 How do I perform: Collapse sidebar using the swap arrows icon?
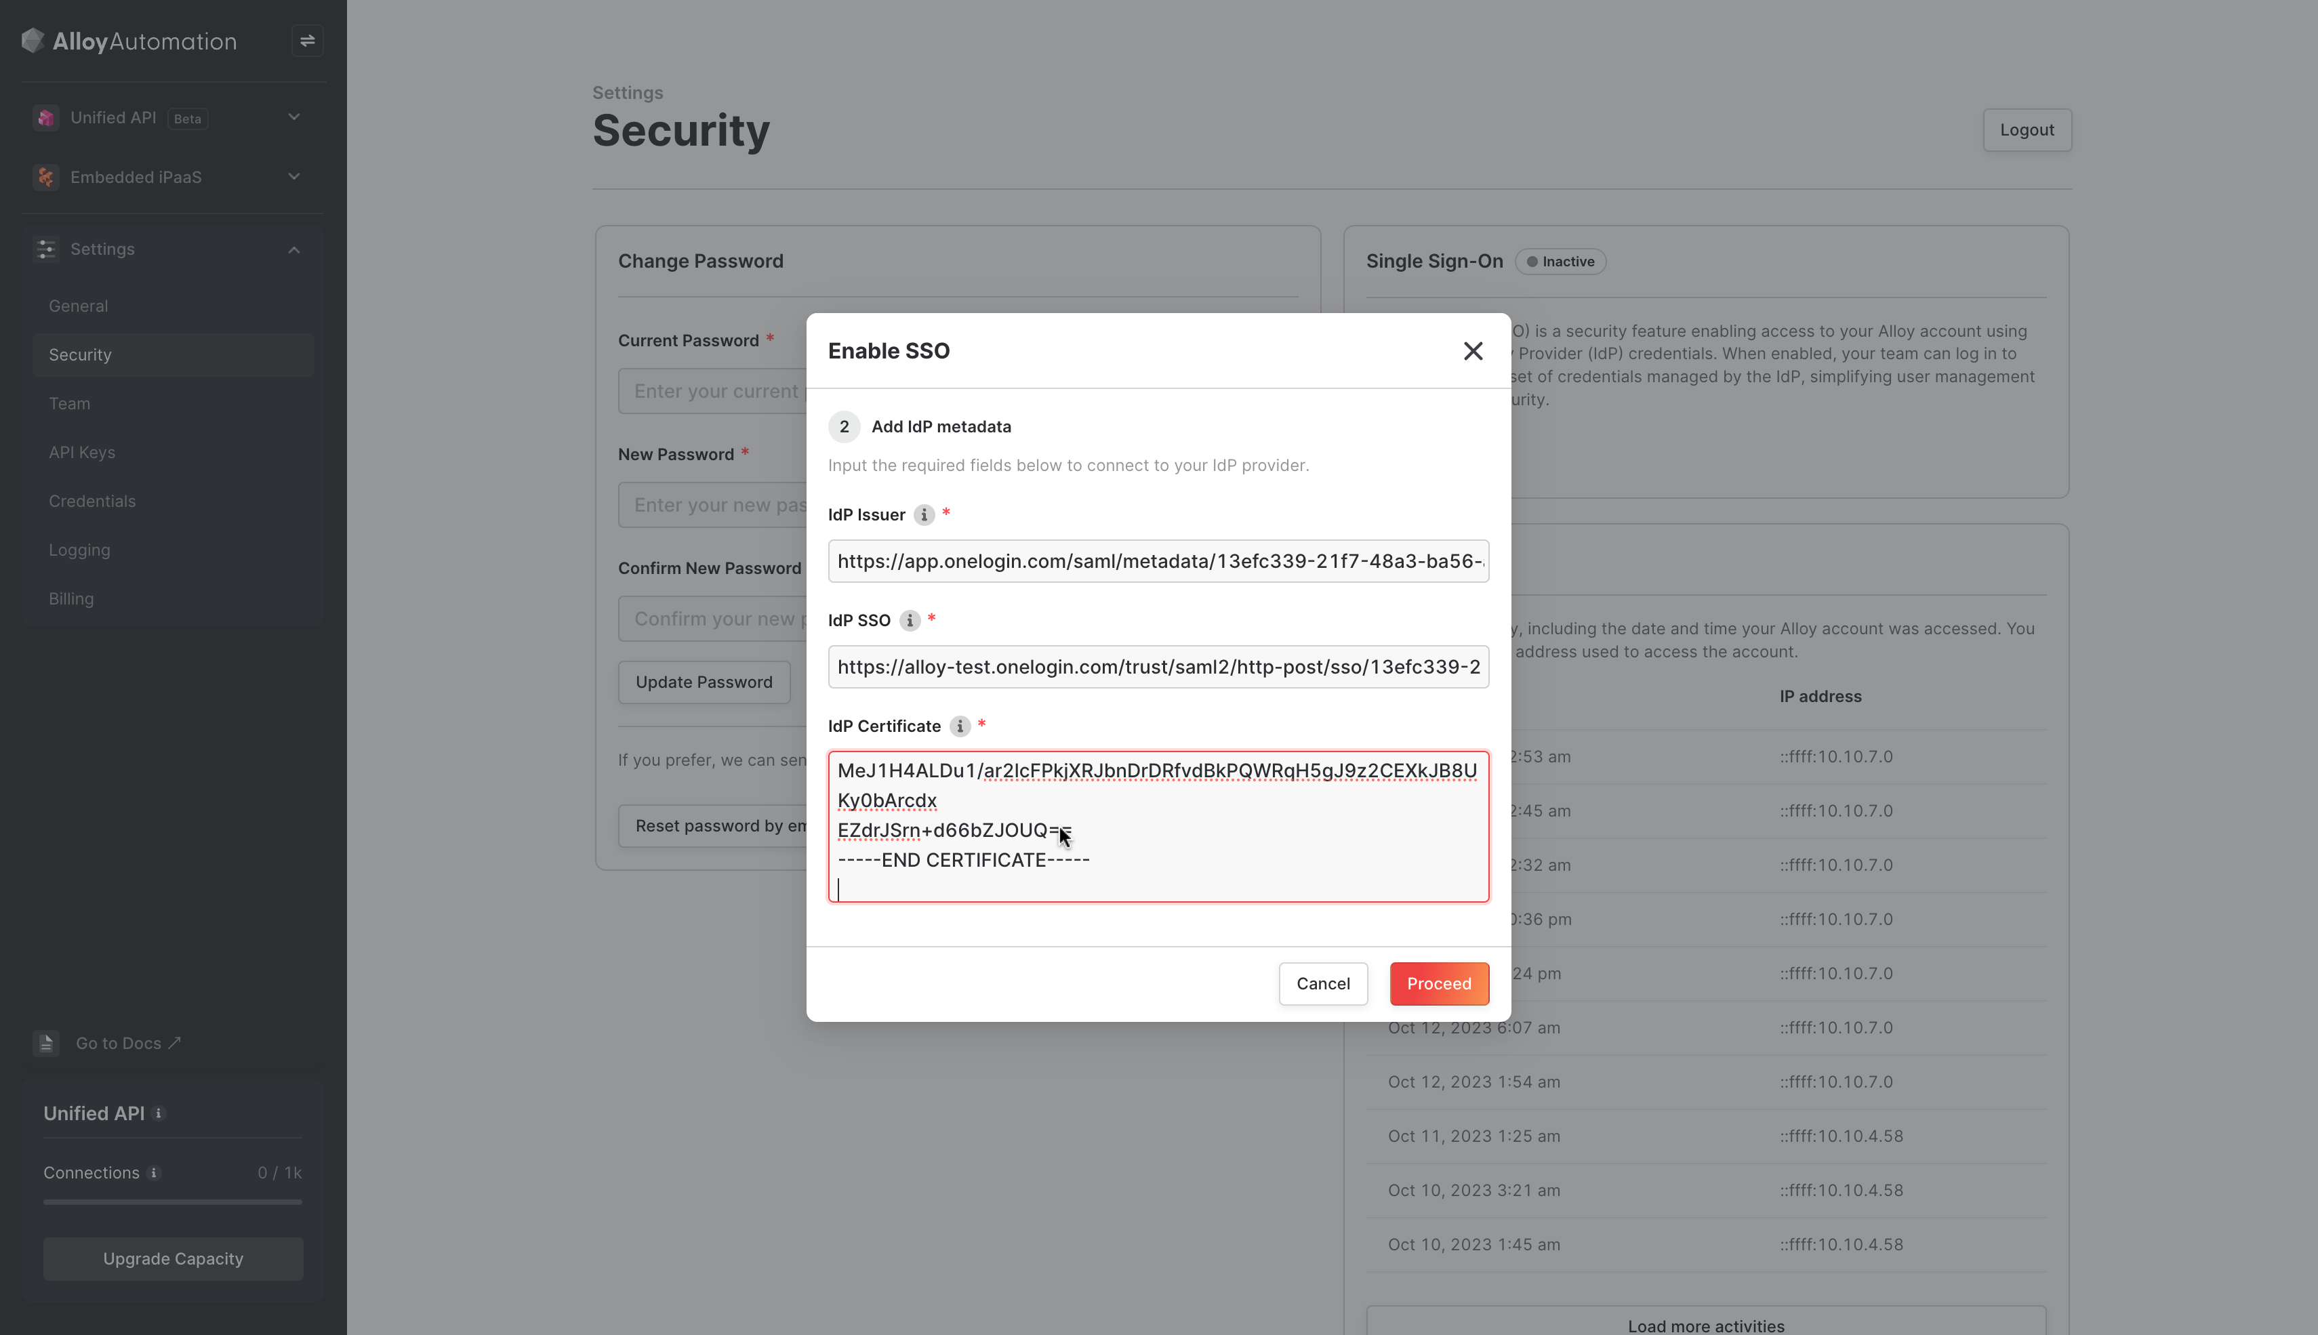click(307, 41)
